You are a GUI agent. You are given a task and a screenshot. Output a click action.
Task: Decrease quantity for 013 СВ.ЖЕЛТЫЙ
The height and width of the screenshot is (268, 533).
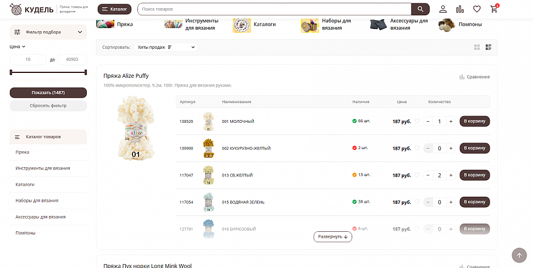point(428,175)
